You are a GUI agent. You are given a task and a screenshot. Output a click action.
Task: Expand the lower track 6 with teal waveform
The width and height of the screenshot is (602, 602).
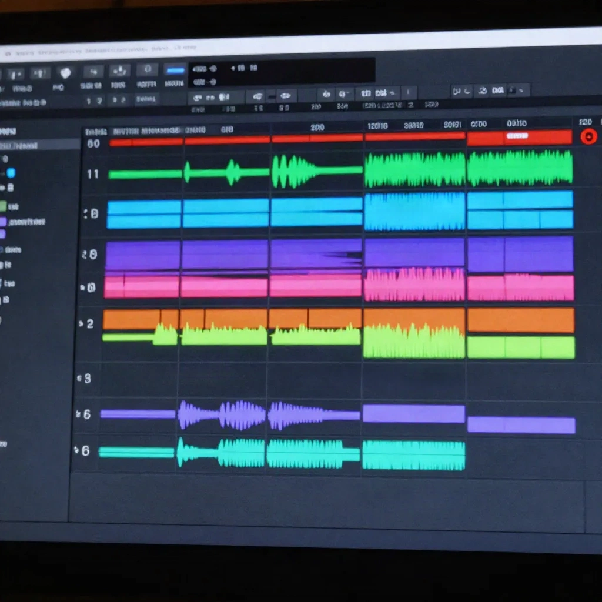pyautogui.click(x=76, y=450)
